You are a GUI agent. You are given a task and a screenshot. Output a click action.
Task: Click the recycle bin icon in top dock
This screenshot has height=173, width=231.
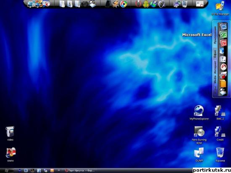(x=184, y=4)
